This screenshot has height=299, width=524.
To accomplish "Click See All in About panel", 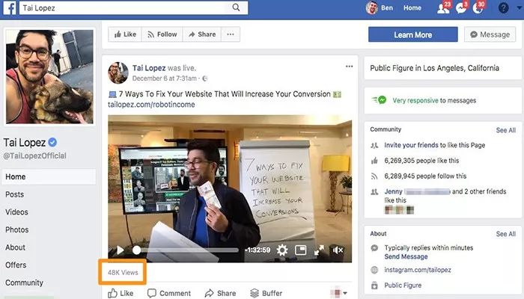I will [505, 234].
